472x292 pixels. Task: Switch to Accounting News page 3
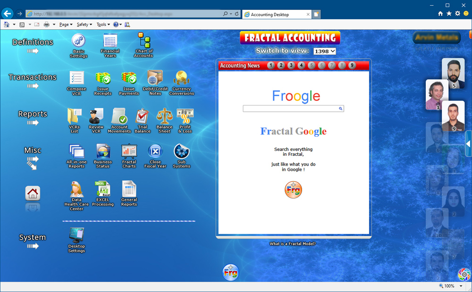[291, 65]
